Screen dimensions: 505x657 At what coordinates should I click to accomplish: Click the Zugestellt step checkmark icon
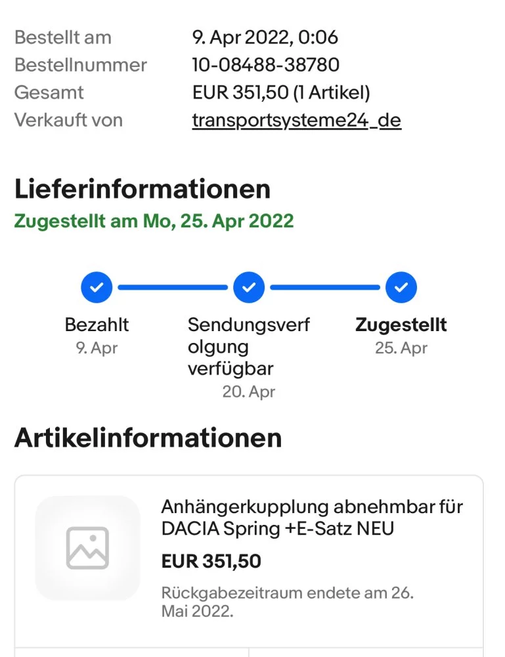pos(401,287)
